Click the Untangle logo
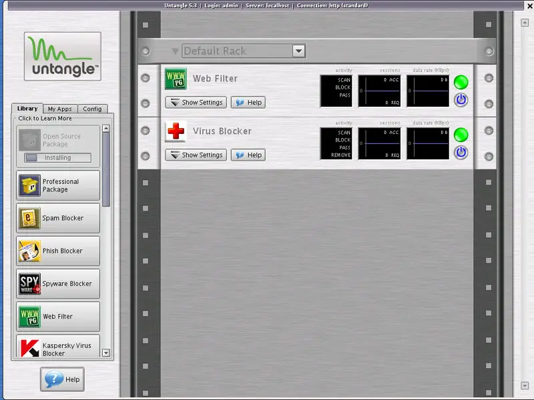The image size is (534, 400). coord(63,57)
